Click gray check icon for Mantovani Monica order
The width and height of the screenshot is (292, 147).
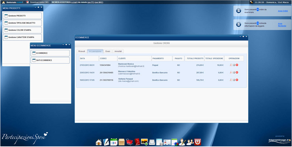click(x=234, y=65)
